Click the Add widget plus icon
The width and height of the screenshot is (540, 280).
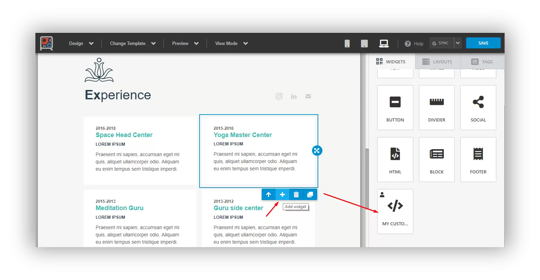point(282,195)
